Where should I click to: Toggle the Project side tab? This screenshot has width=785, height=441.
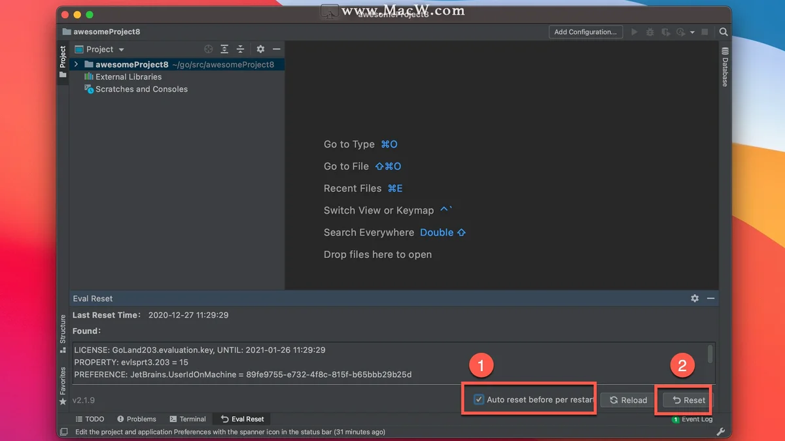(63, 62)
